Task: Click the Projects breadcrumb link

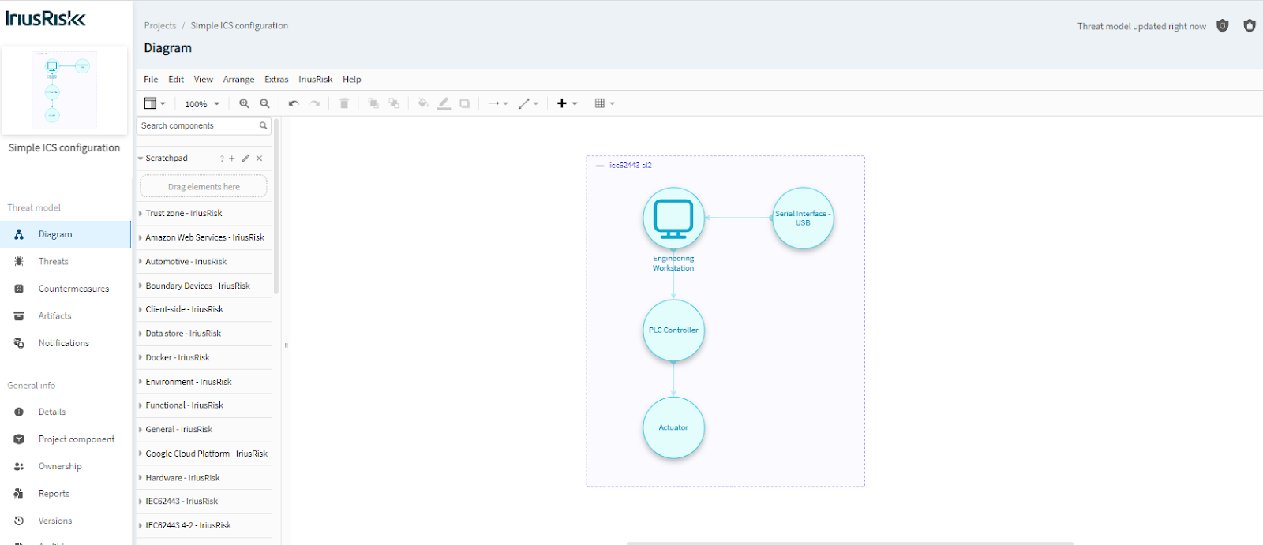Action: [160, 26]
